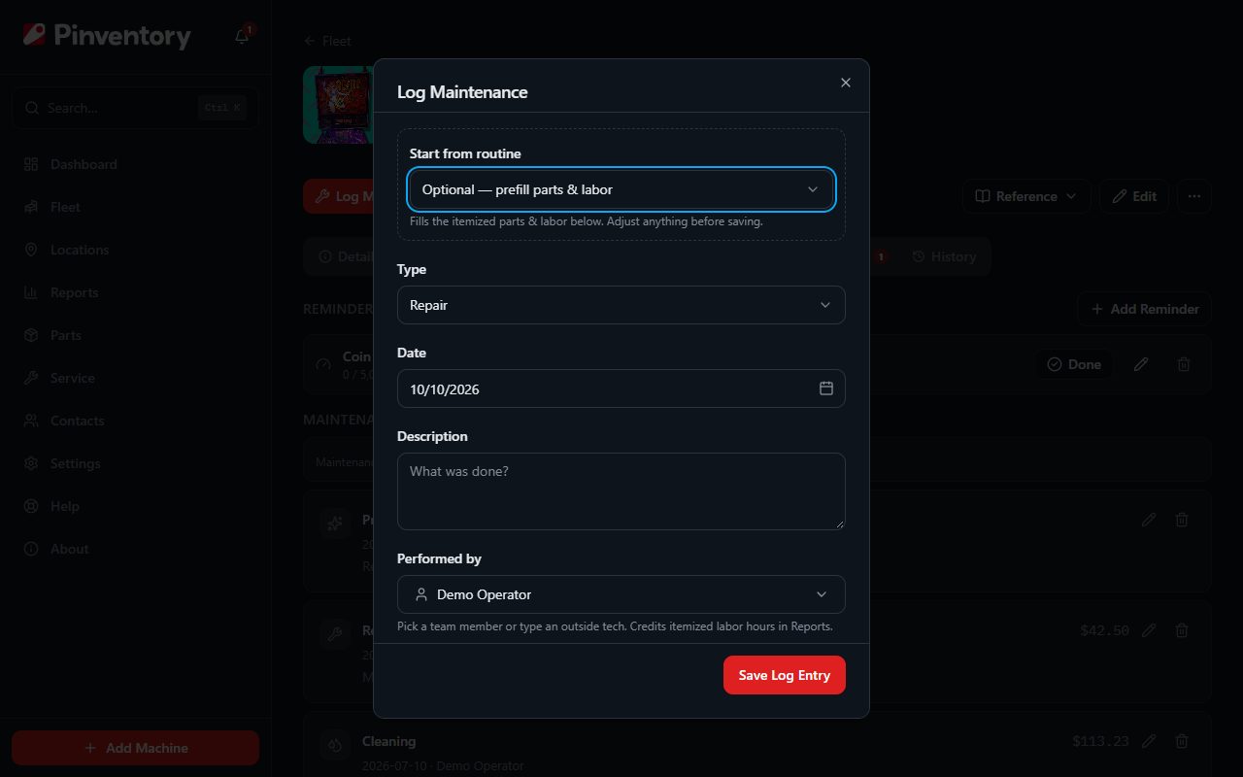Click the $42.50 cost value
Viewport: 1243px width, 777px height.
point(1104,630)
